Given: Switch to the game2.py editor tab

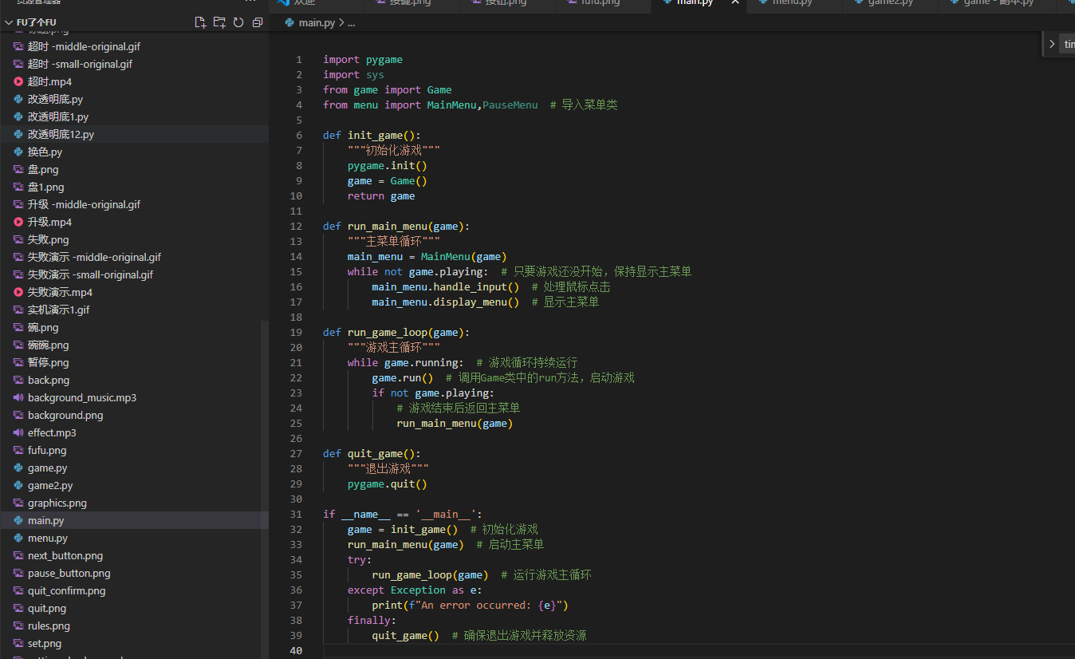Looking at the screenshot, I should tap(889, 3).
